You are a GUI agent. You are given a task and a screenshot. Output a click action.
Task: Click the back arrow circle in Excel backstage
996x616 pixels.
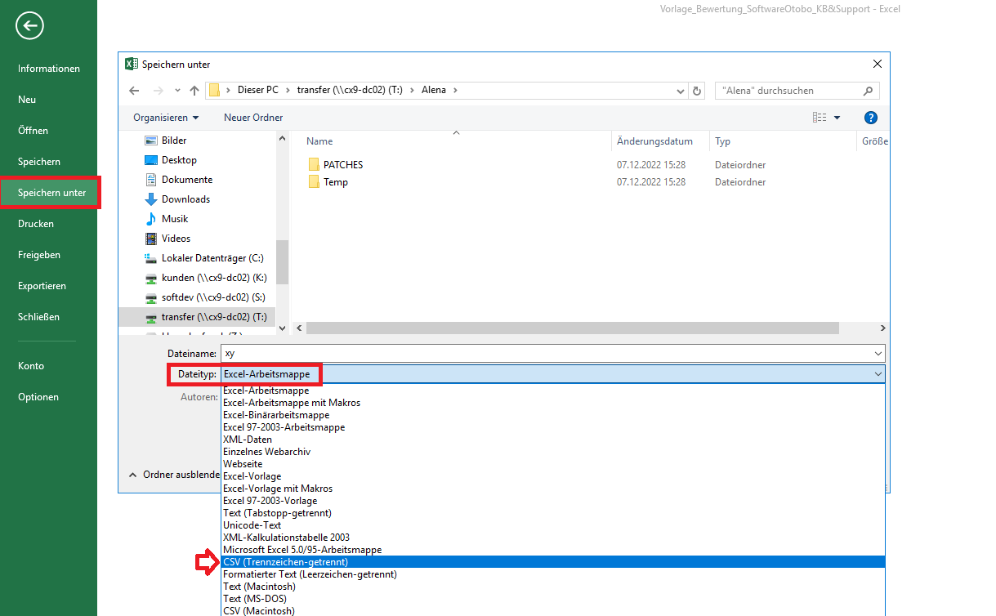click(29, 26)
